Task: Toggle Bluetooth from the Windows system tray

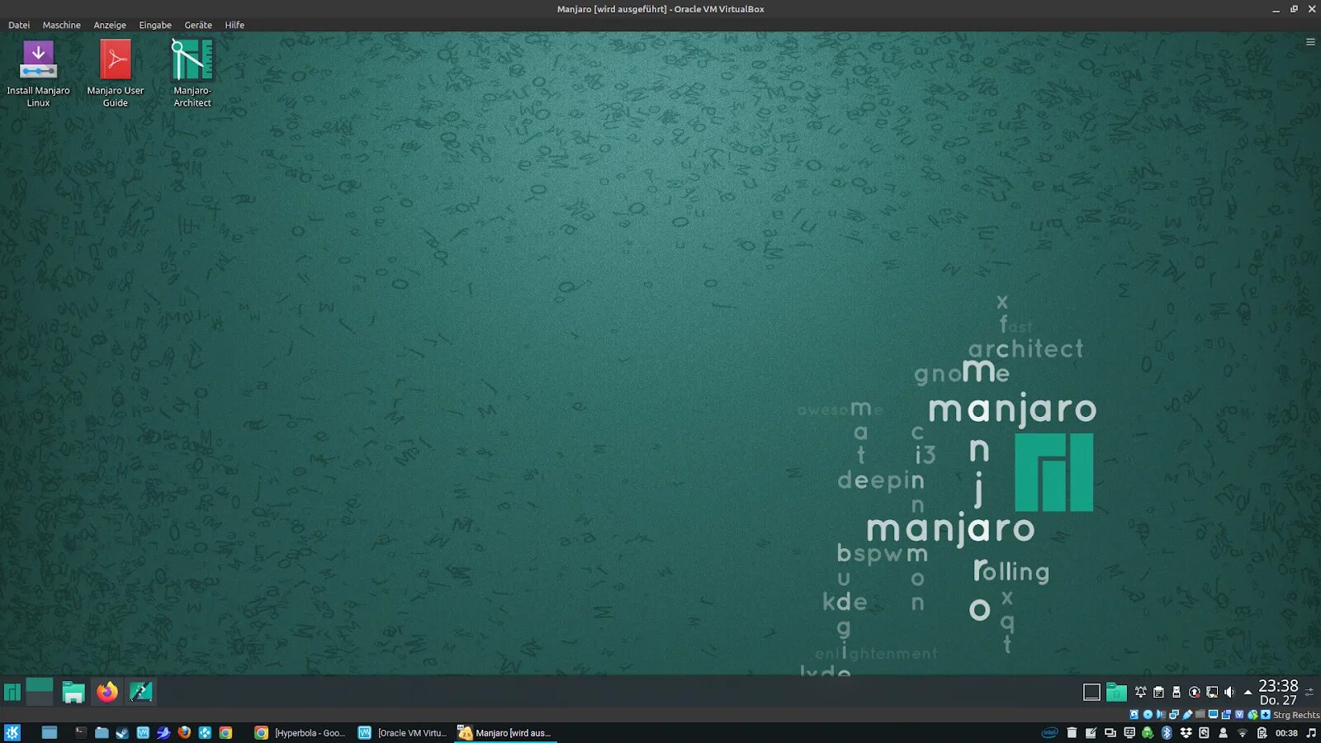Action: tap(1166, 733)
